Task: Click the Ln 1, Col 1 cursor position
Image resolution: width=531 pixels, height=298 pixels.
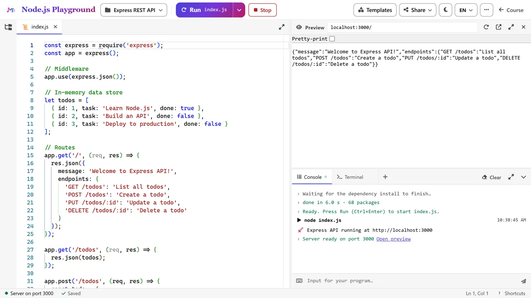Action: coord(477,293)
